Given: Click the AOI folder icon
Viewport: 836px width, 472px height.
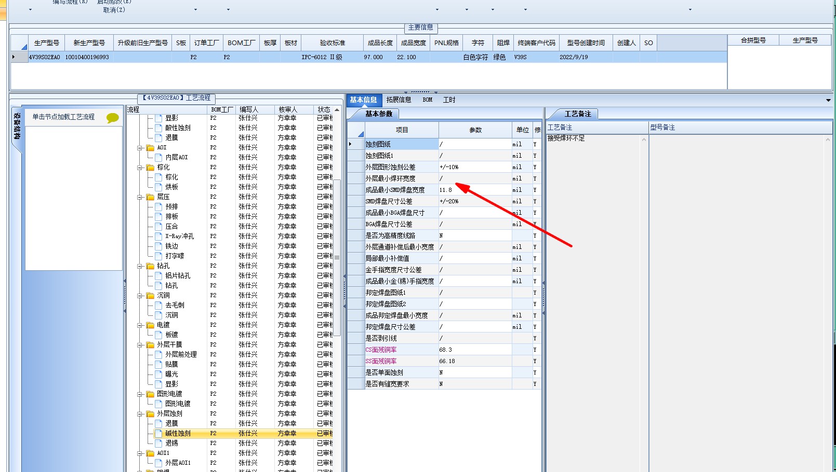Looking at the screenshot, I should 150,148.
